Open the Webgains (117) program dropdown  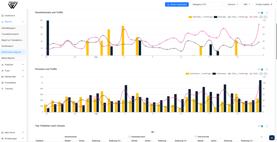click(207, 4)
